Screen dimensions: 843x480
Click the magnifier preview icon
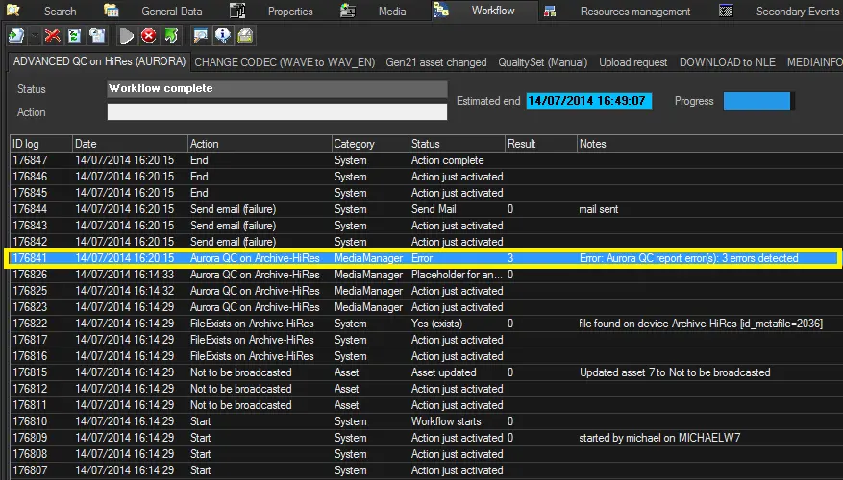click(x=201, y=36)
